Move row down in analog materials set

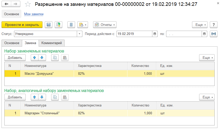[x=42, y=97]
